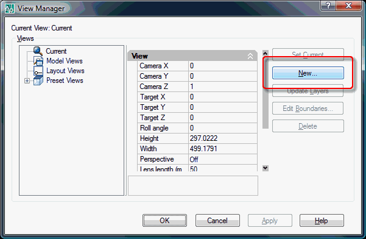Click the Preset Views cube icon
The height and width of the screenshot is (239, 366).
(38, 80)
